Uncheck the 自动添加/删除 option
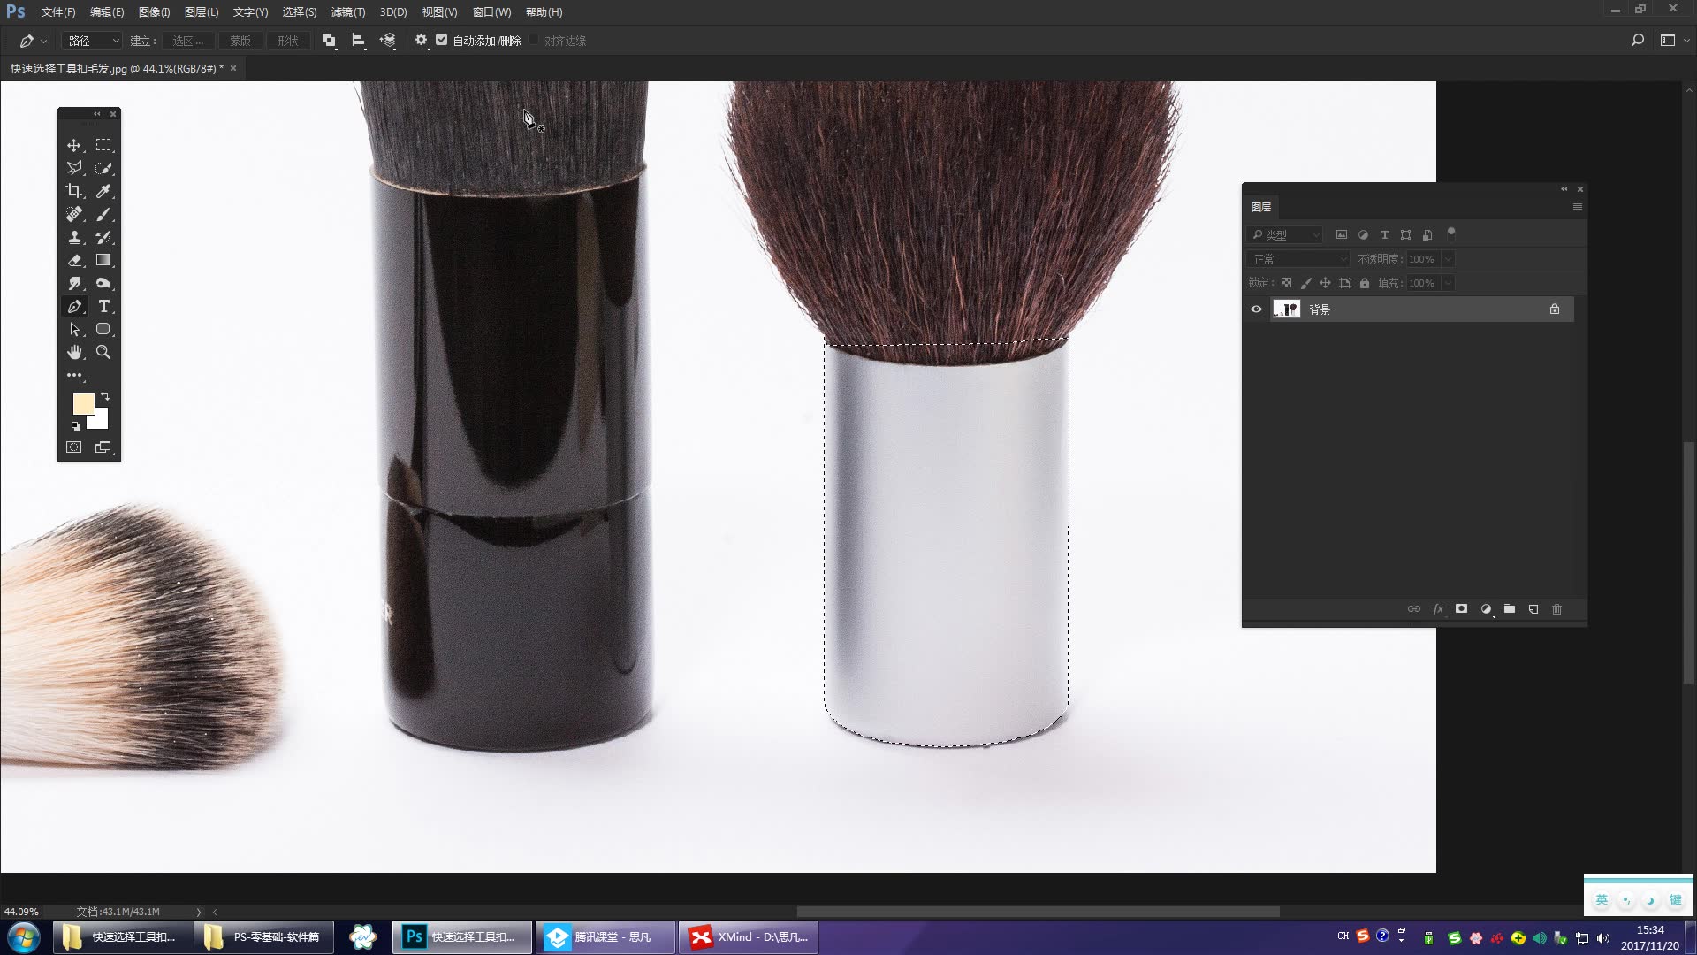 pos(442,40)
